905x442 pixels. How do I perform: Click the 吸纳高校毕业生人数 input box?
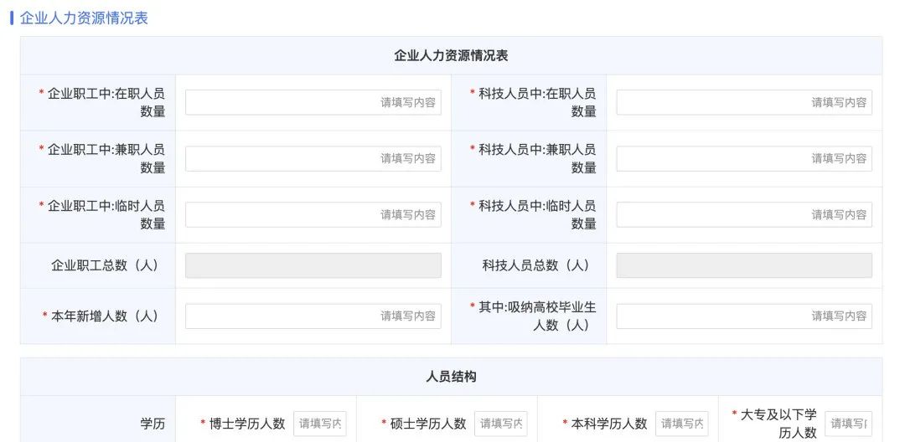tap(743, 316)
